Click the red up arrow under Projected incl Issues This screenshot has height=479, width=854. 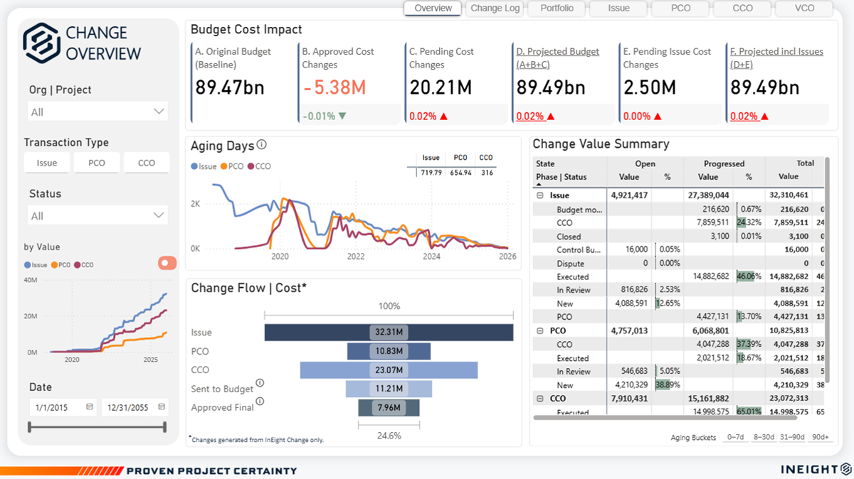[x=766, y=116]
